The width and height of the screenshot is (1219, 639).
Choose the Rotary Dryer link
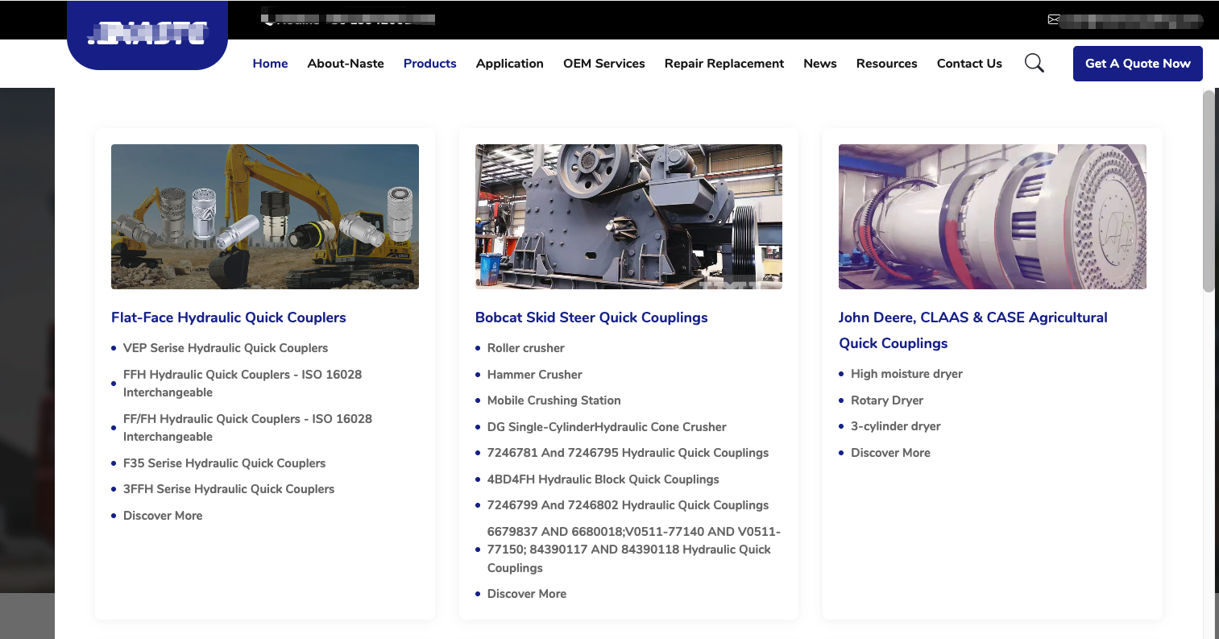pos(887,400)
